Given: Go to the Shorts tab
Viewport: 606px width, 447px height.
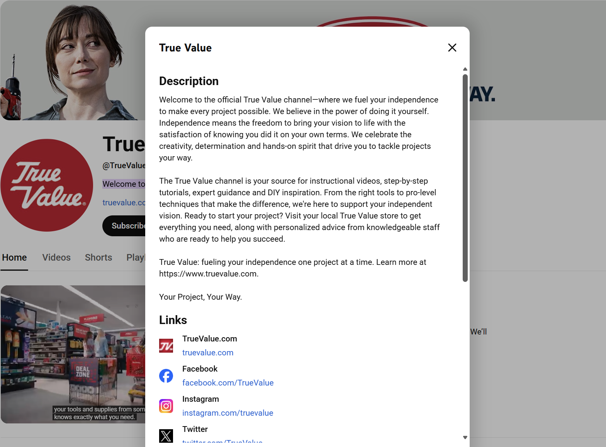Looking at the screenshot, I should point(98,258).
